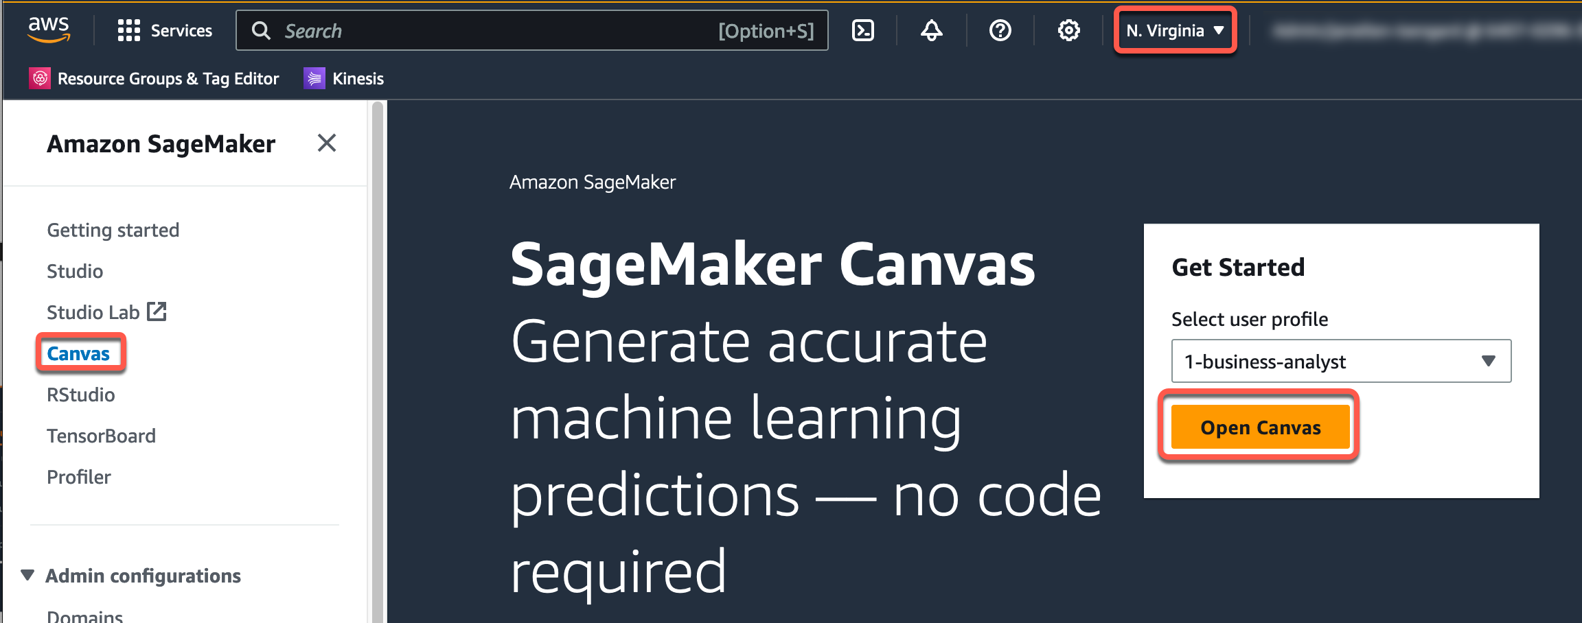Image resolution: width=1582 pixels, height=623 pixels.
Task: Navigate to TensorBoard in the sidebar
Action: coord(102,436)
